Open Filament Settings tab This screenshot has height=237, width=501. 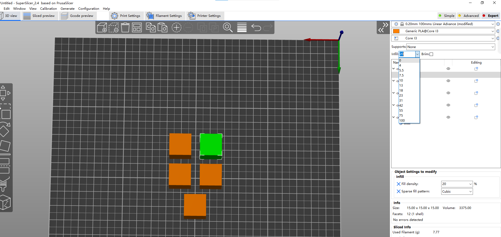pos(164,16)
